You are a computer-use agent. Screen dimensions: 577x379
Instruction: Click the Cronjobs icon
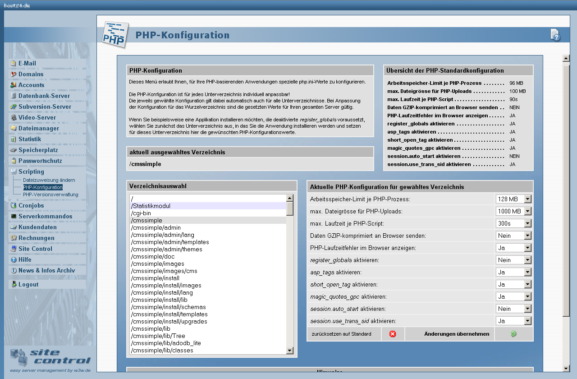[14, 205]
